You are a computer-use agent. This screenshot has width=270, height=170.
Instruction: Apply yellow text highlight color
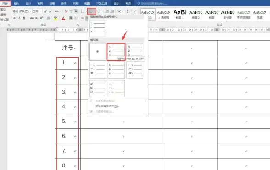pos(56,18)
